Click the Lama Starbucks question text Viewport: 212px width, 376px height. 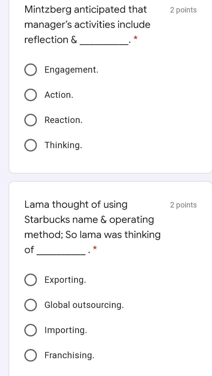pos(92,227)
